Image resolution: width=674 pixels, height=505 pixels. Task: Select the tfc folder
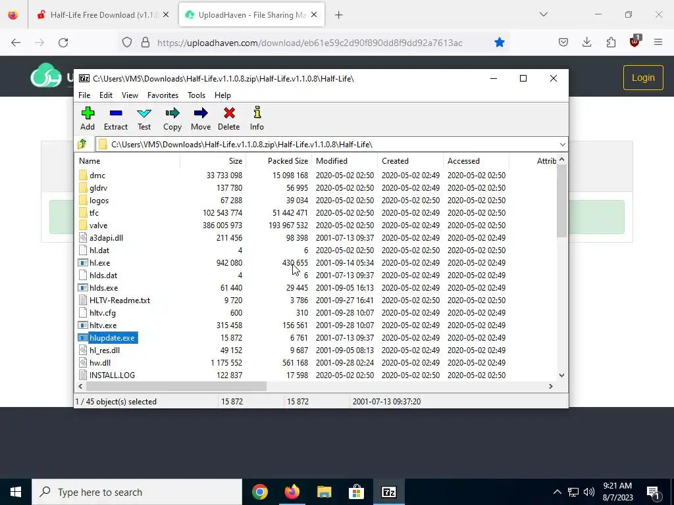93,212
